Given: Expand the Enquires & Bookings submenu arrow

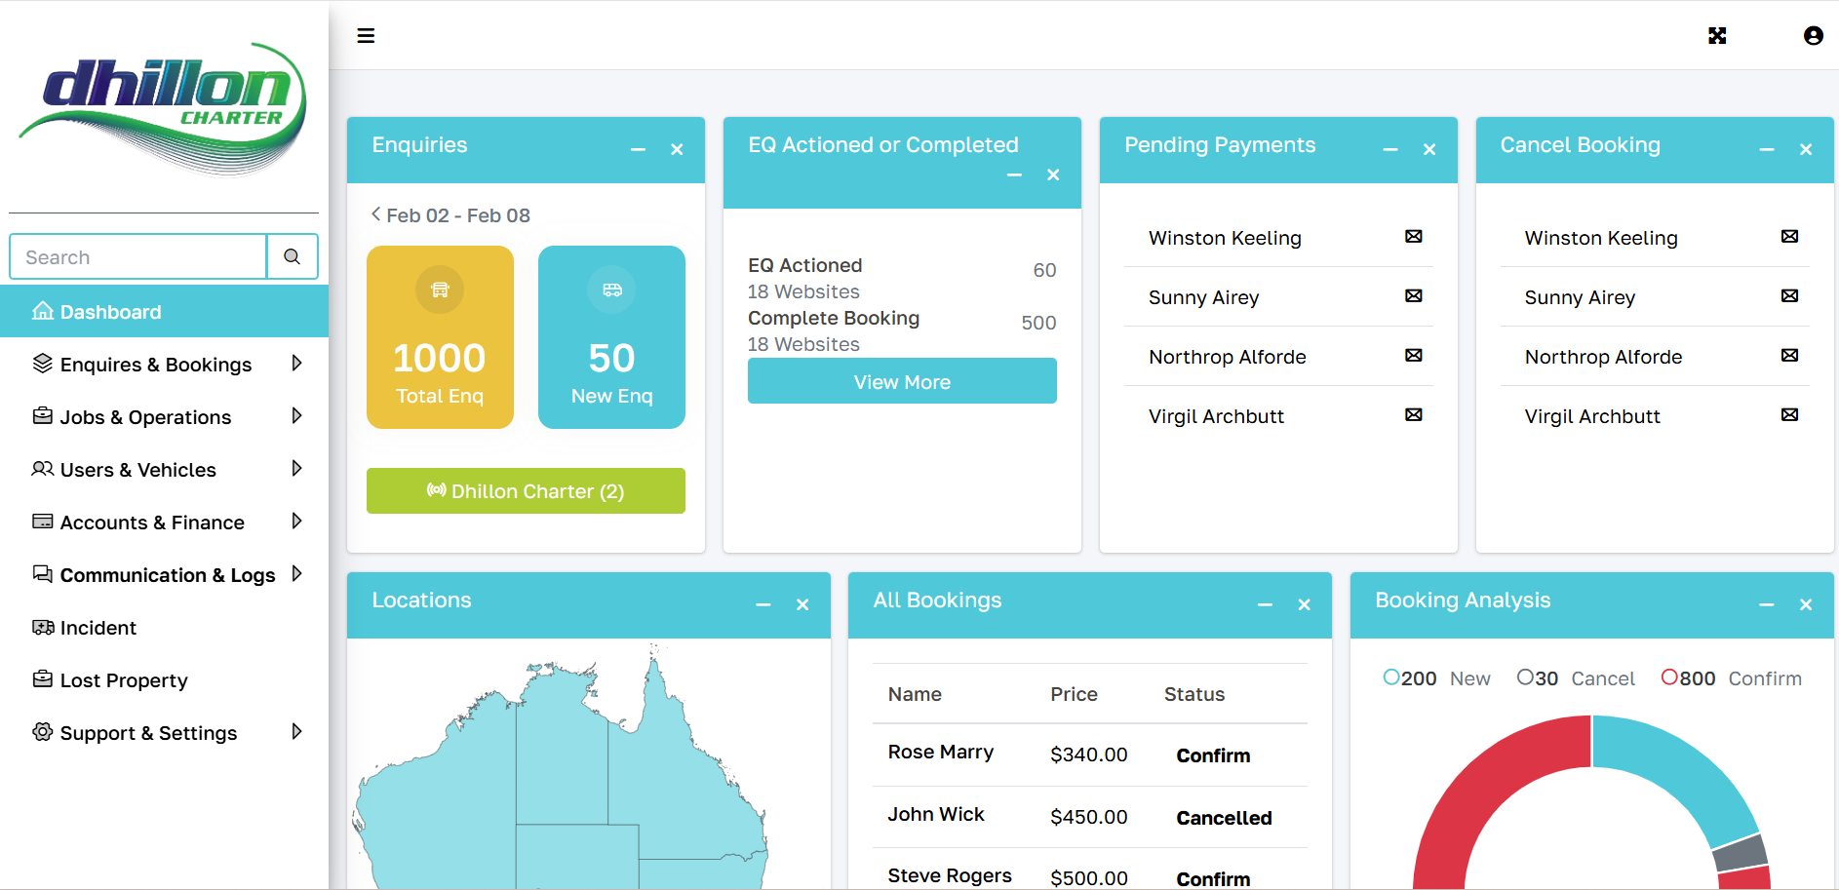Looking at the screenshot, I should click(296, 364).
